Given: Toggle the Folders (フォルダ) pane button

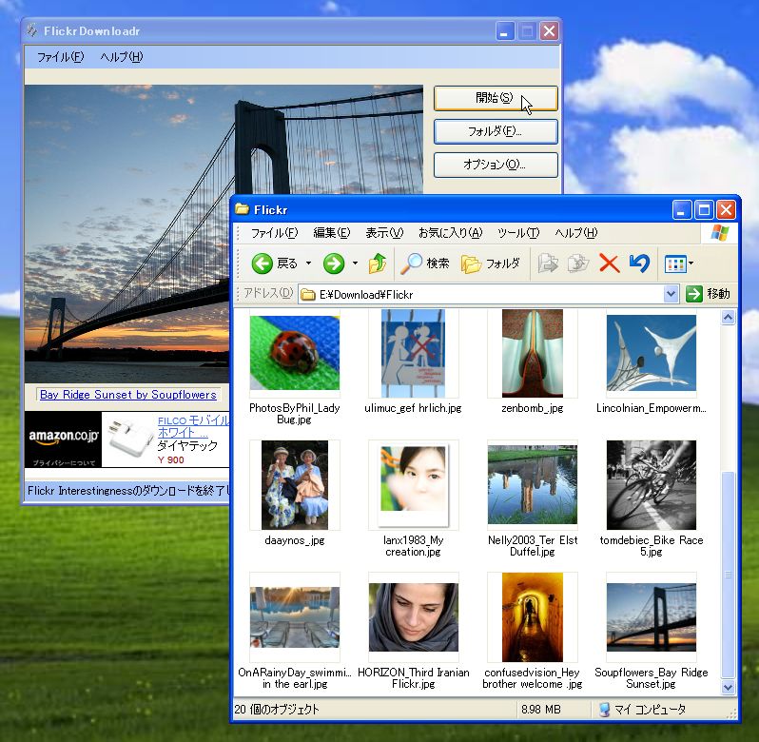Looking at the screenshot, I should (491, 264).
